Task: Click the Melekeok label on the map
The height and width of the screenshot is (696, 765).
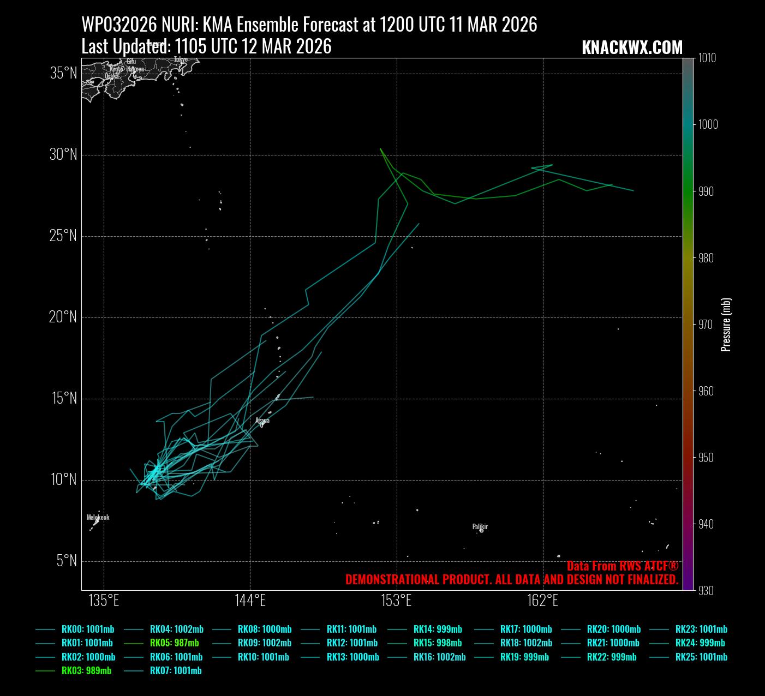Action: tap(98, 517)
